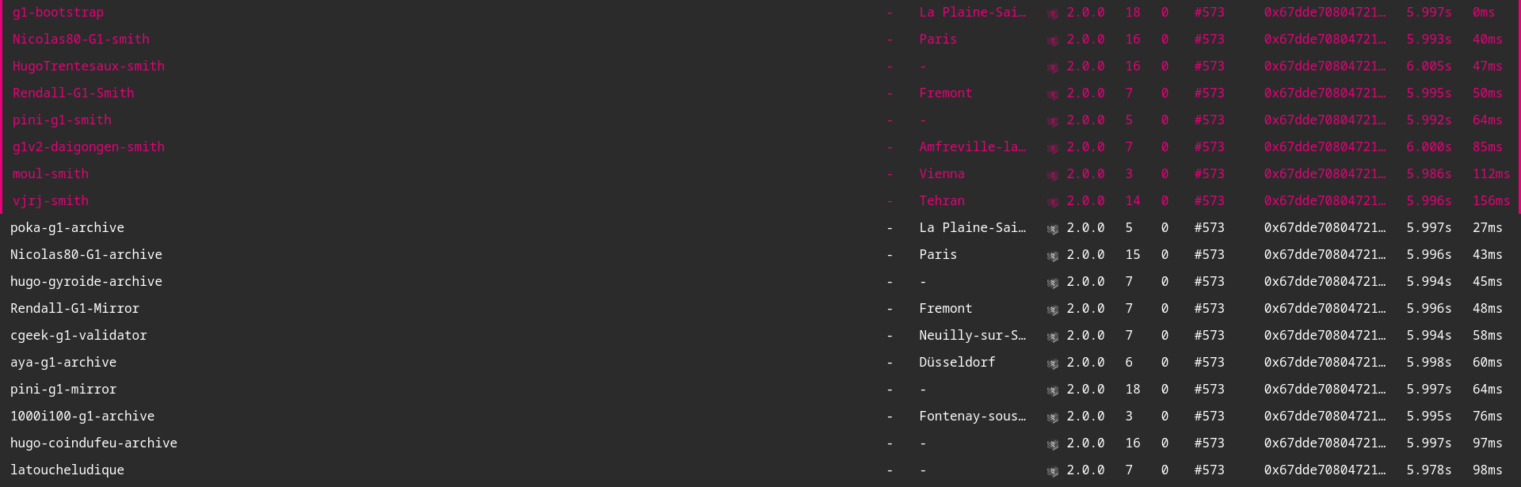The width and height of the screenshot is (1521, 487).
Task: Open block #573 link for pini-g1-mirror
Action: [x=1209, y=390]
